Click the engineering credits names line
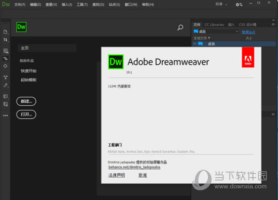The image size is (278, 200). coord(151,151)
